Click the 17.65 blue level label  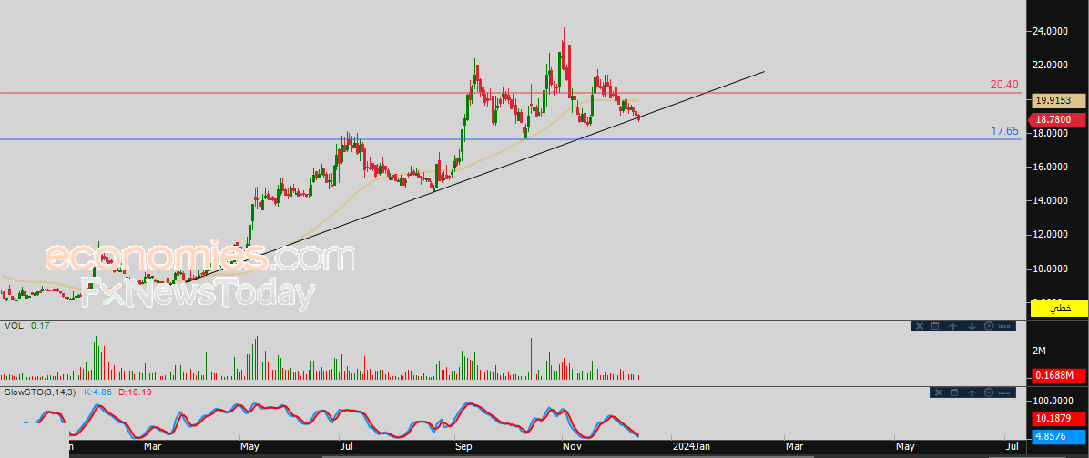(1004, 130)
